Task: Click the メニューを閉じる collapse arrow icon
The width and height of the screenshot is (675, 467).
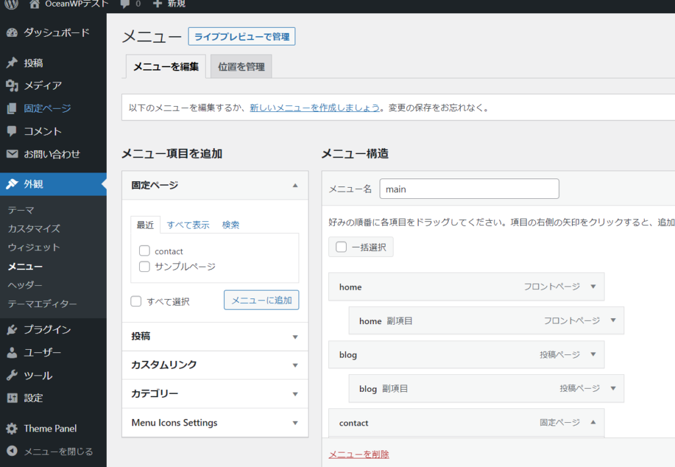Action: pyautogui.click(x=12, y=451)
